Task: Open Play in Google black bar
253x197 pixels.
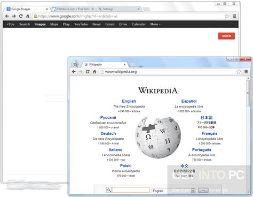Action: [66, 24]
